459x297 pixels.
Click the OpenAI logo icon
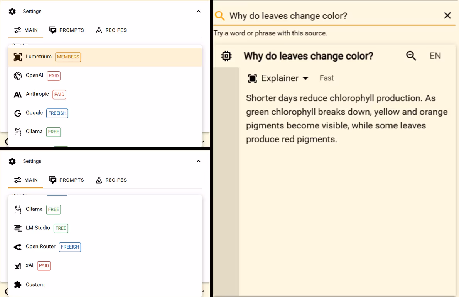pos(18,76)
